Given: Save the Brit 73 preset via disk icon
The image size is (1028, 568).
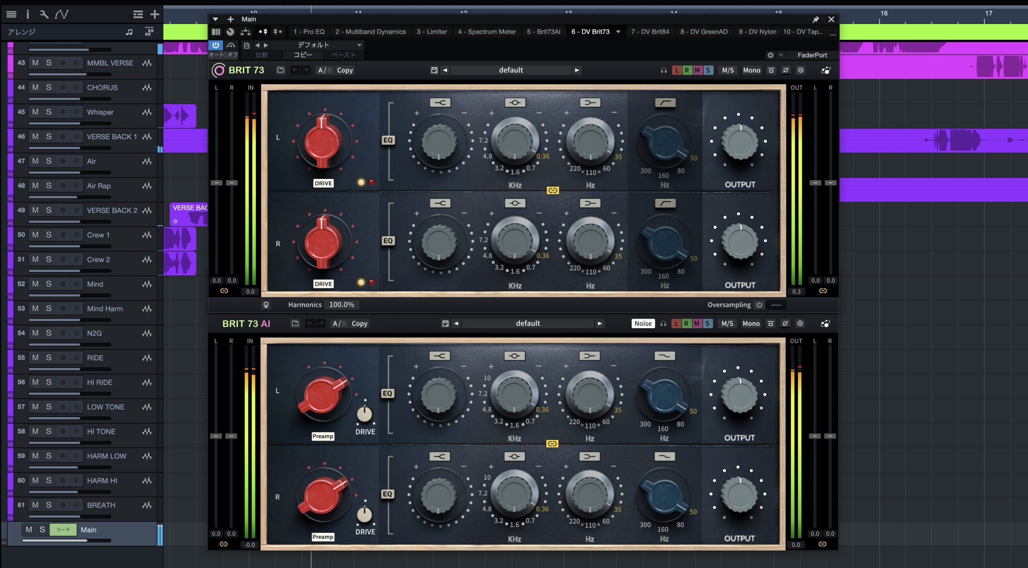Looking at the screenshot, I should pos(434,70).
